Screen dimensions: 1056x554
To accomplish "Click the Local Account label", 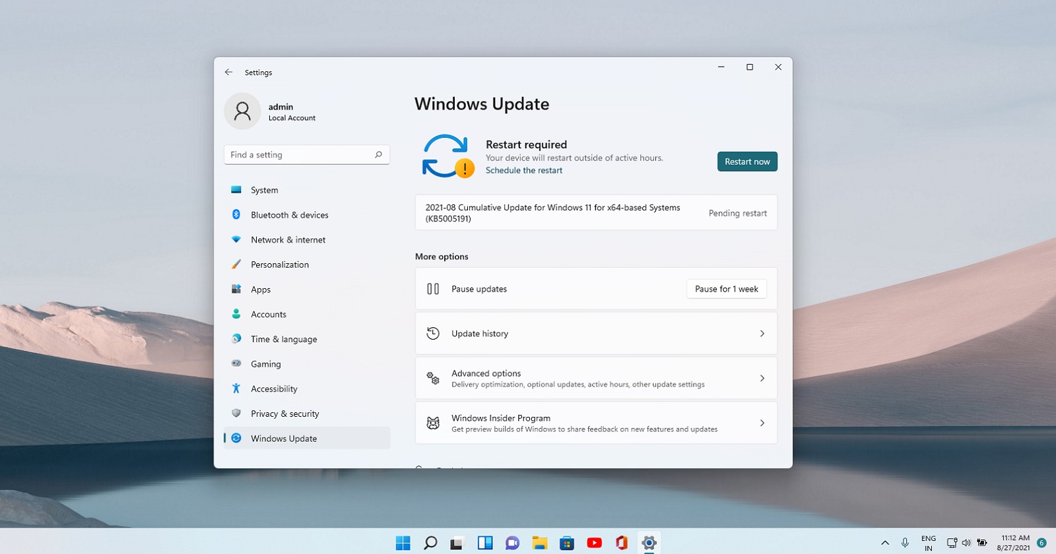I will pyautogui.click(x=292, y=118).
